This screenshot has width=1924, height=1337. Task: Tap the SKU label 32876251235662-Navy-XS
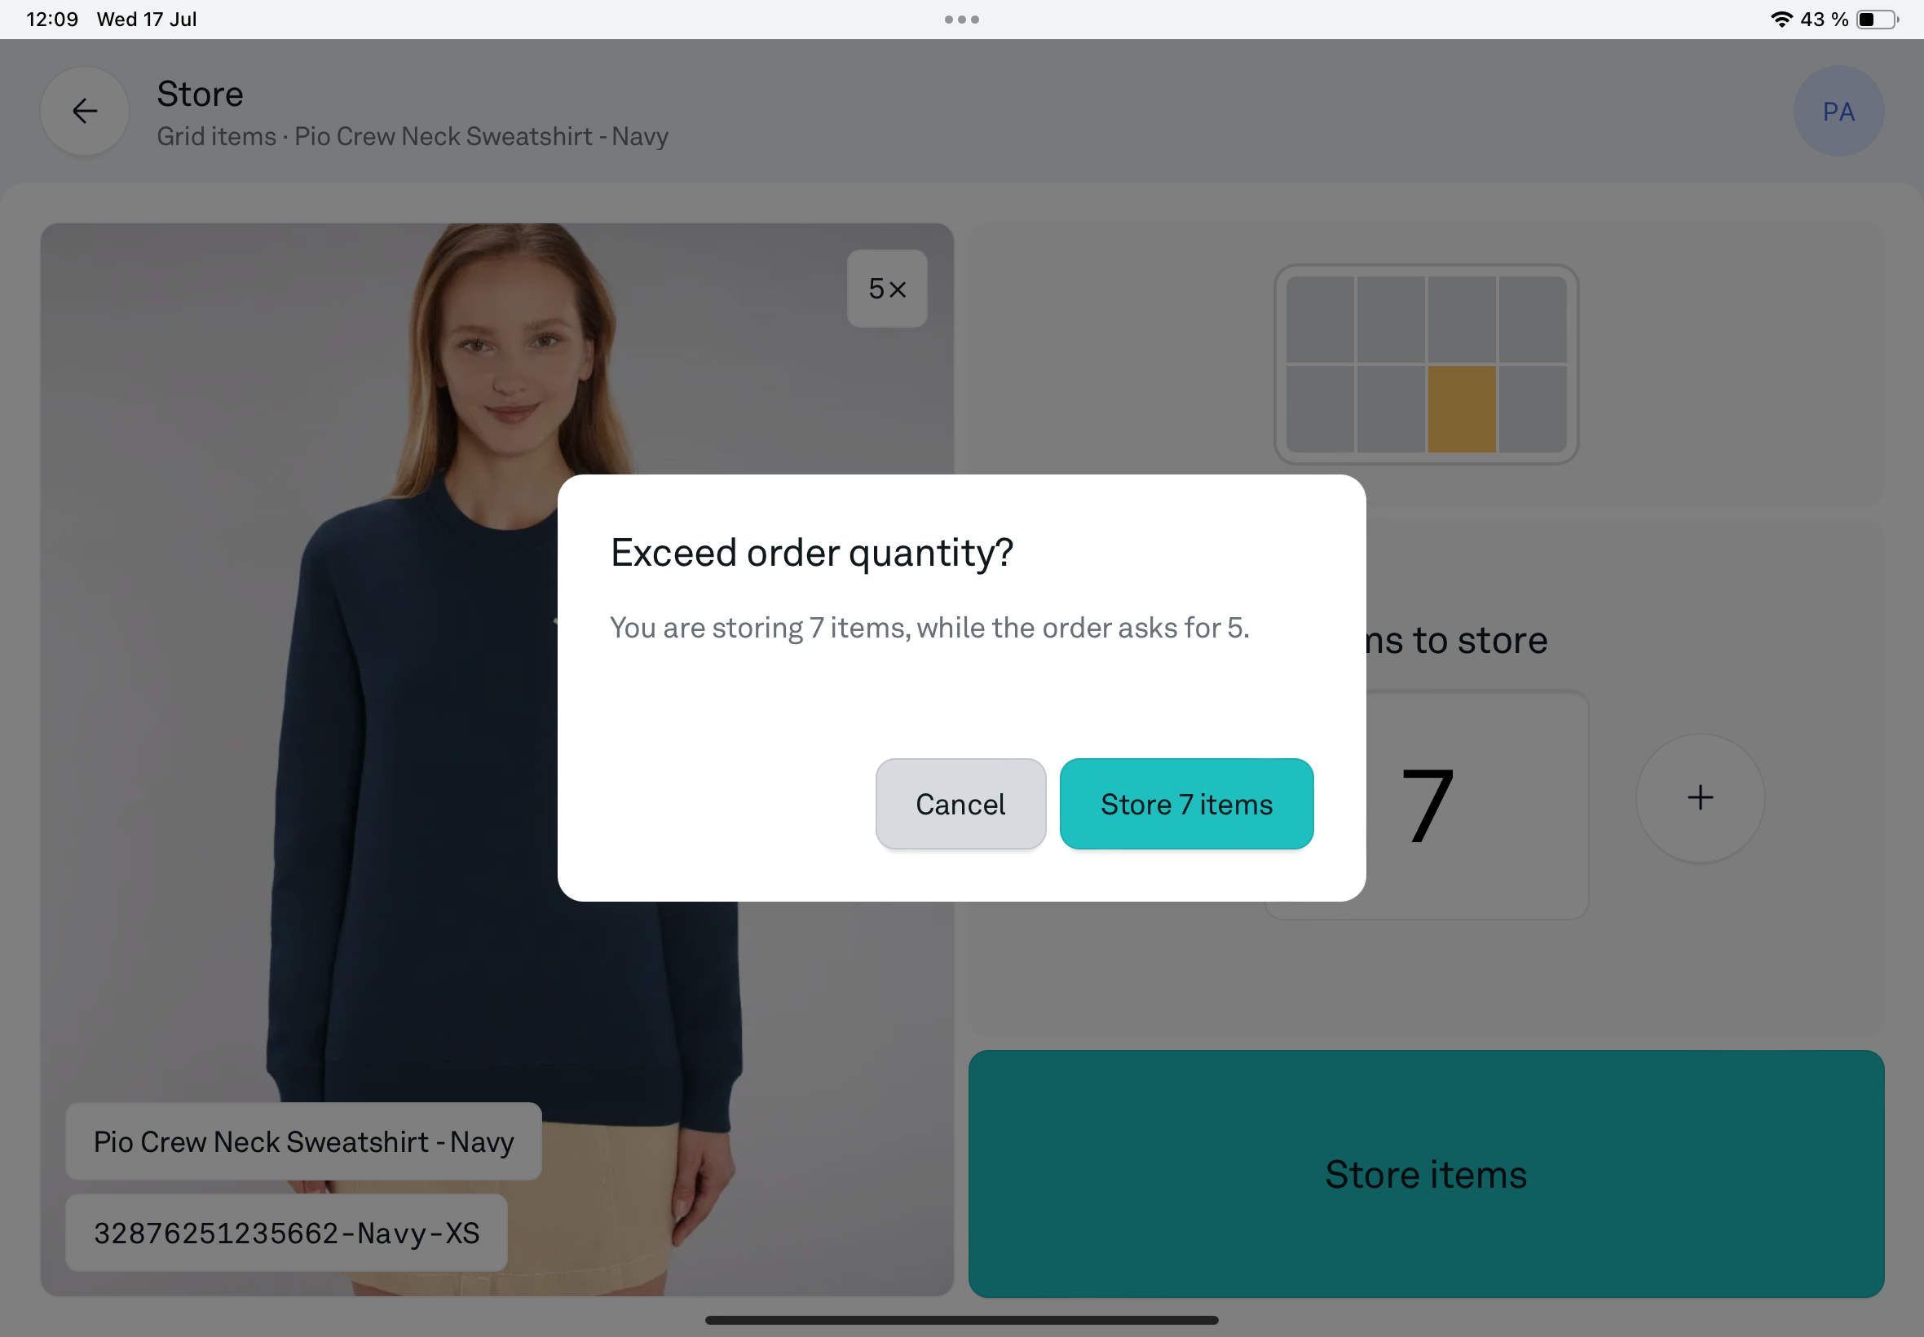click(x=286, y=1233)
